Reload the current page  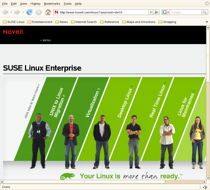tap(29, 12)
